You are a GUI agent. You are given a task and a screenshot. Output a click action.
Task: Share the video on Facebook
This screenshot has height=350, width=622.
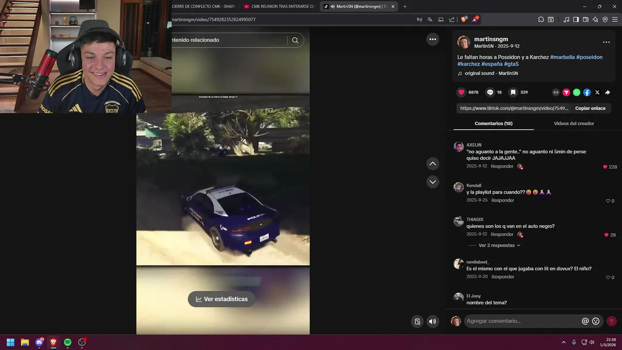[x=587, y=92]
